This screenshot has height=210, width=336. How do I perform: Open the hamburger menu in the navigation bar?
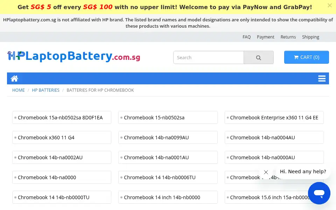pyautogui.click(x=322, y=78)
